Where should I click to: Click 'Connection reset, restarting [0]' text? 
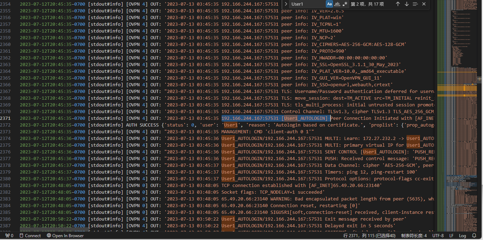pos(314,205)
